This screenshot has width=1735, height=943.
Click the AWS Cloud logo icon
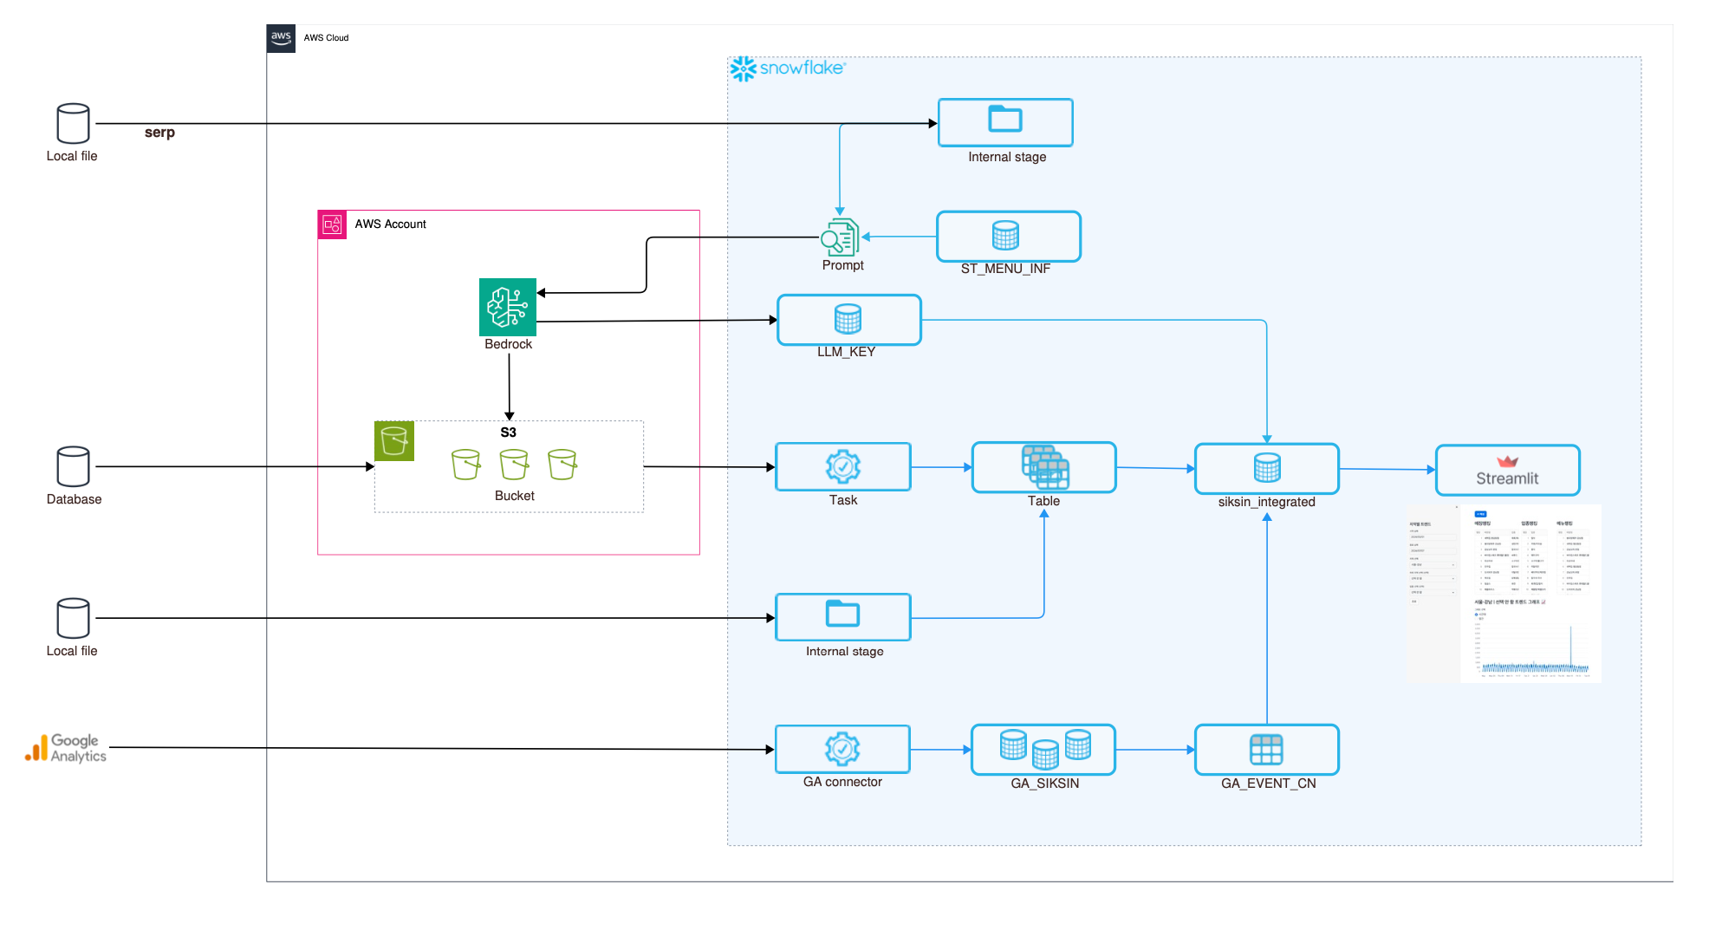point(281,38)
